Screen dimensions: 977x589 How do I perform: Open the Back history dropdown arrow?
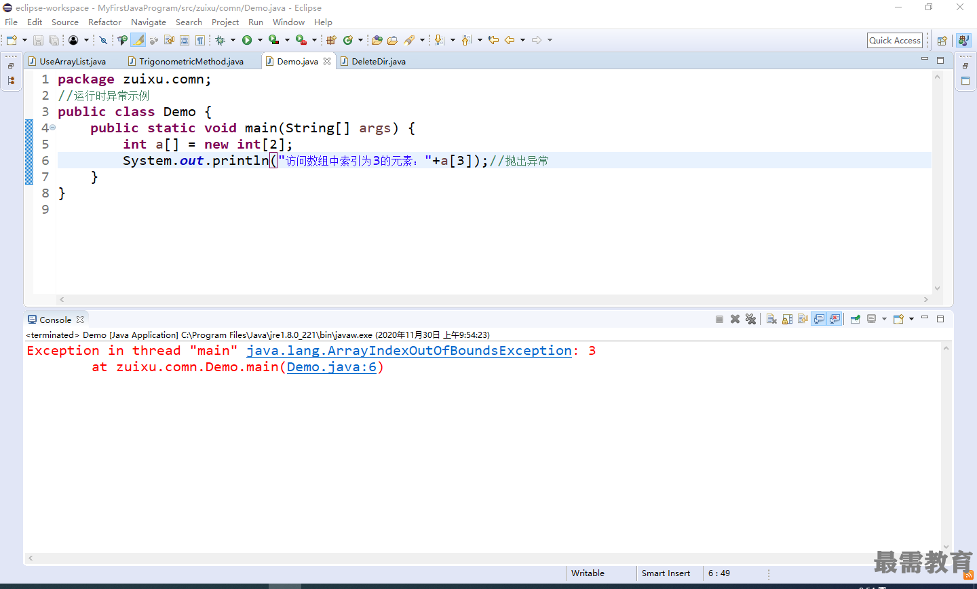click(522, 40)
